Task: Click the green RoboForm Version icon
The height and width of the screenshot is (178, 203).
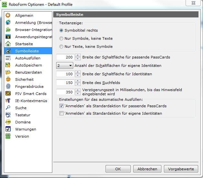Action: coord(8,136)
